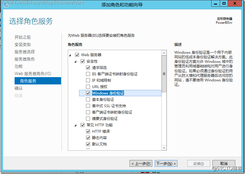Viewport: 245px width, 174px height.
Task: Uncheck the 静态内容 checkbox
Action: coord(88,138)
